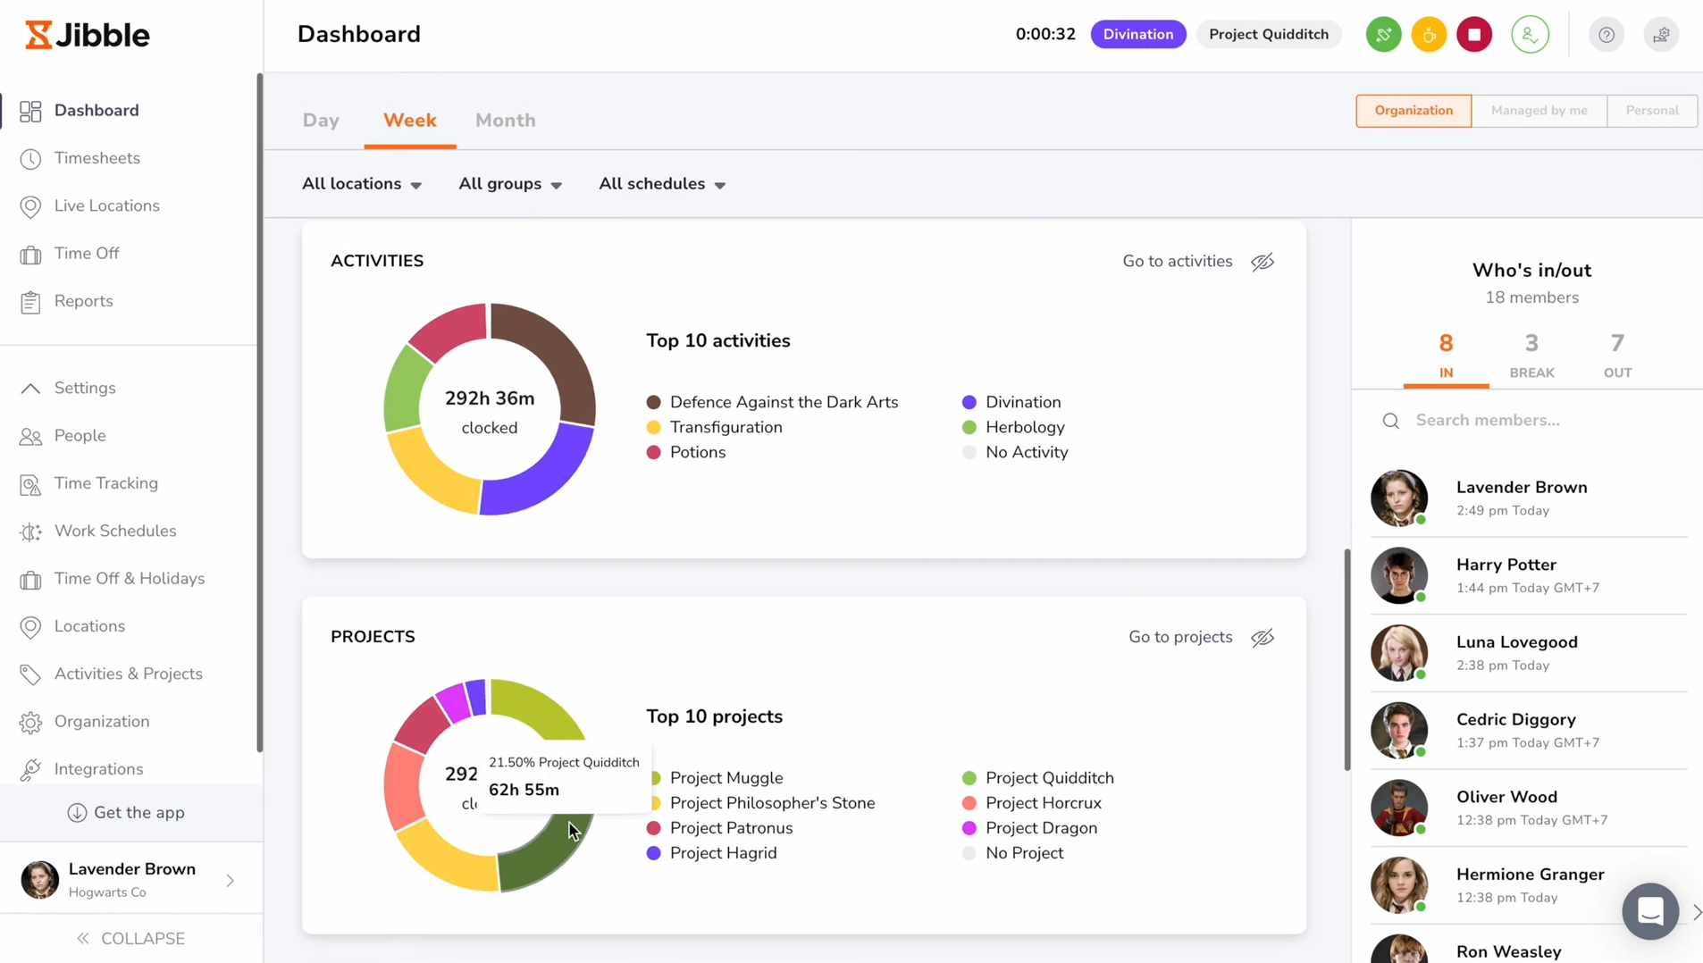Expand Lavender Brown account menu
This screenshot has height=963, width=1703.
(x=230, y=881)
